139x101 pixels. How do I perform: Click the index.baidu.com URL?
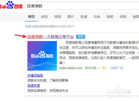[x=71, y=68]
